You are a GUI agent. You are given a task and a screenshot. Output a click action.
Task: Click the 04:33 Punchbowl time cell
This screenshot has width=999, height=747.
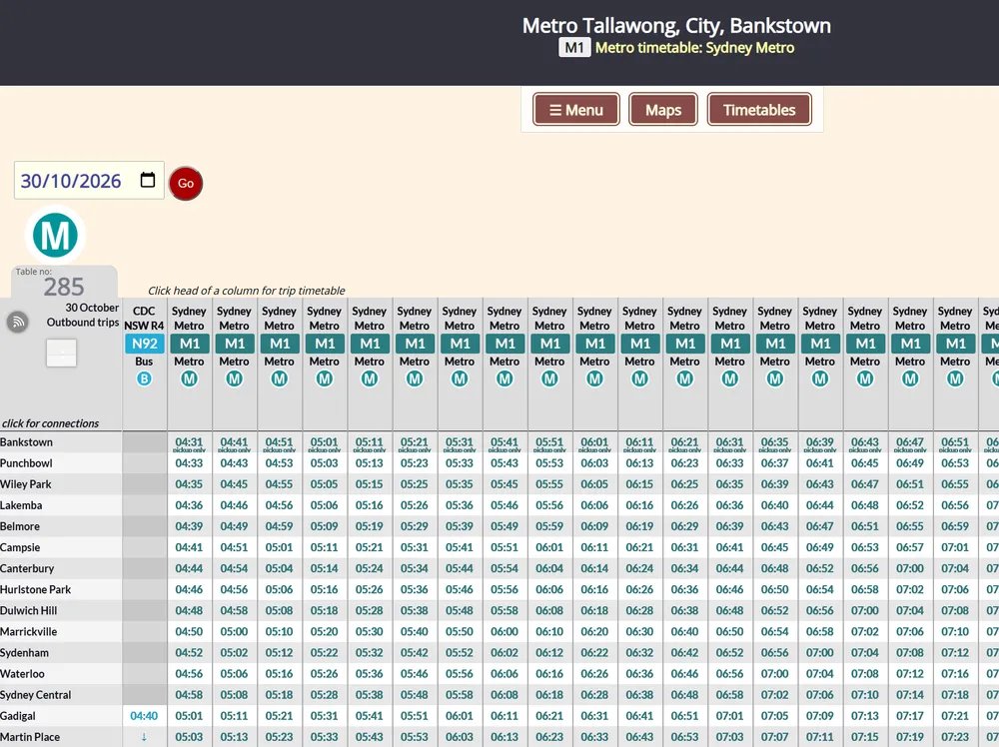pos(189,463)
